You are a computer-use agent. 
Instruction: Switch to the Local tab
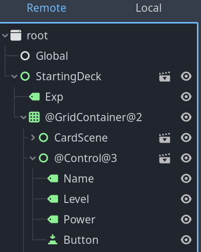149,8
